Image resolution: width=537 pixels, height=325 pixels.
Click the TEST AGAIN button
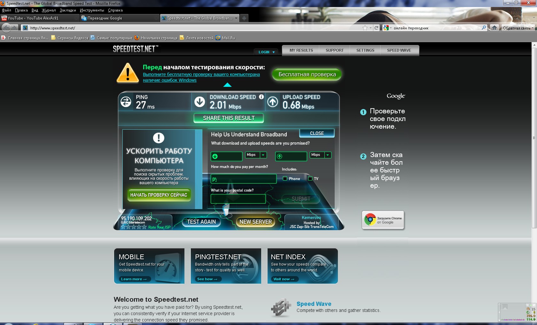click(201, 222)
